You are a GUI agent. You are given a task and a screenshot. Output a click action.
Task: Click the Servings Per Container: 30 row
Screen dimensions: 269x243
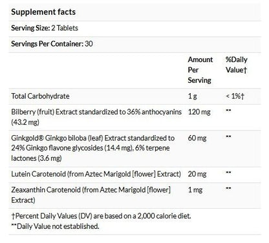pyautogui.click(x=134, y=45)
